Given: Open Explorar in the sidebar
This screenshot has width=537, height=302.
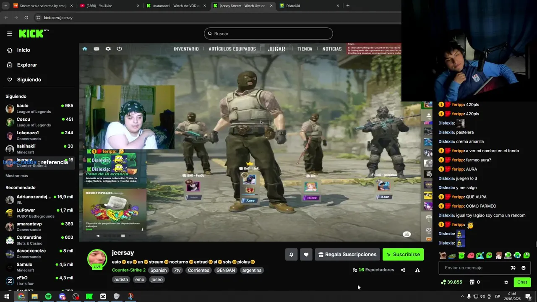Looking at the screenshot, I should point(27,65).
